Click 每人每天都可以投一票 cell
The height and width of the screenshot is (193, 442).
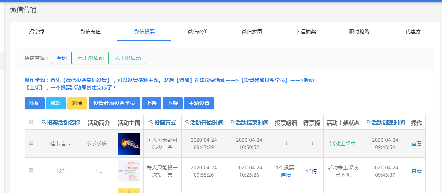163,144
